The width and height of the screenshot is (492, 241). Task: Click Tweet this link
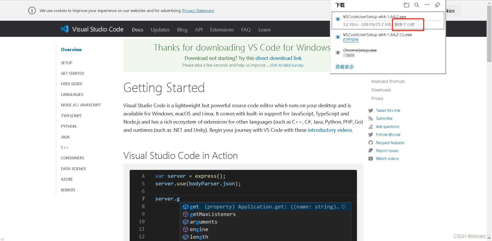388,111
